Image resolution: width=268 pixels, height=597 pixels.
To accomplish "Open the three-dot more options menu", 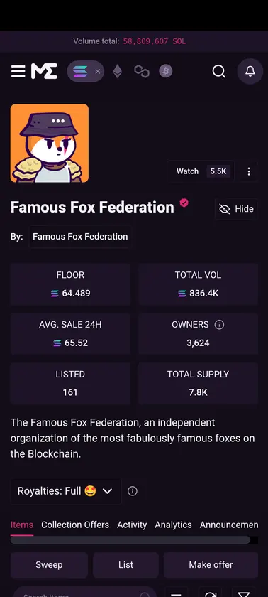I will pos(249,171).
